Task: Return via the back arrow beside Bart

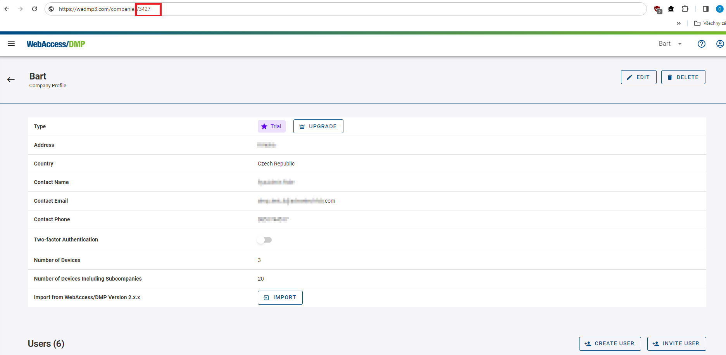Action: pyautogui.click(x=11, y=79)
